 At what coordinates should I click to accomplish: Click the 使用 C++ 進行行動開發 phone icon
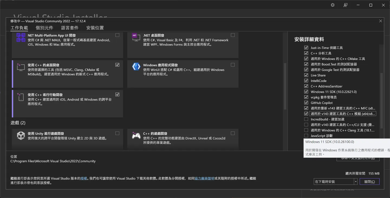click(21, 97)
